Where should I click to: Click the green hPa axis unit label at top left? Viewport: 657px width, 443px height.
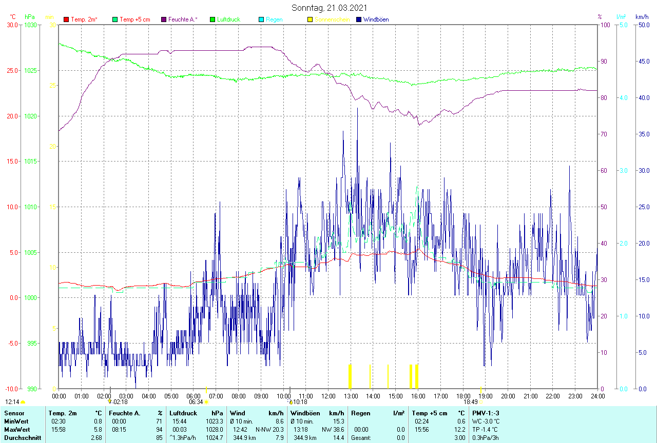pos(29,17)
